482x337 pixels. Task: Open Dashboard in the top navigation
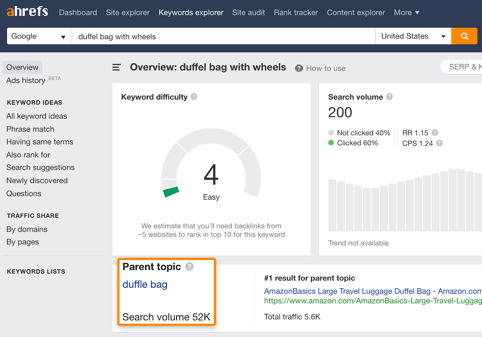click(x=78, y=13)
